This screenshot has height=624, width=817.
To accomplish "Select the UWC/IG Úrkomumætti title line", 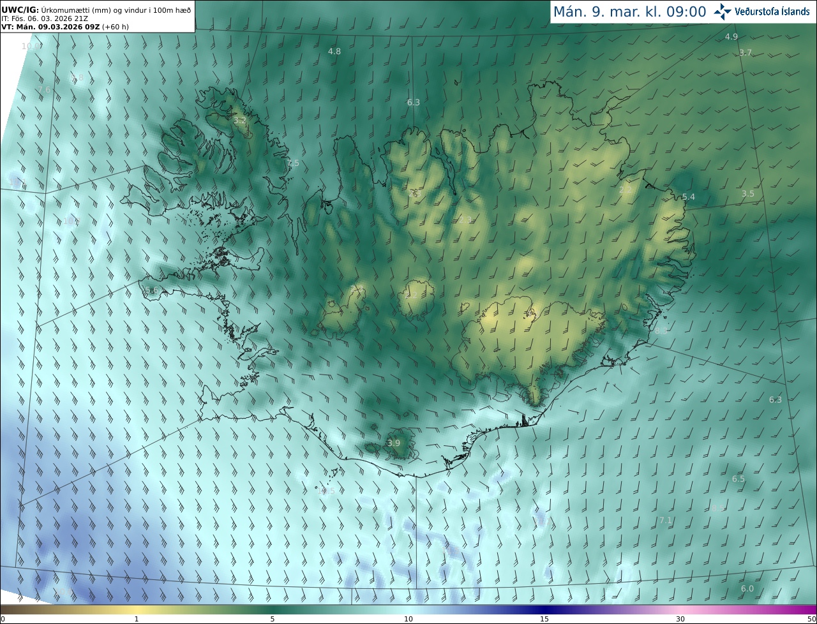I will 96,9.
